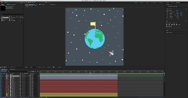Screen dimensions: 188x98
Task: Click the color label of first layer
Action: [x=7, y=75]
